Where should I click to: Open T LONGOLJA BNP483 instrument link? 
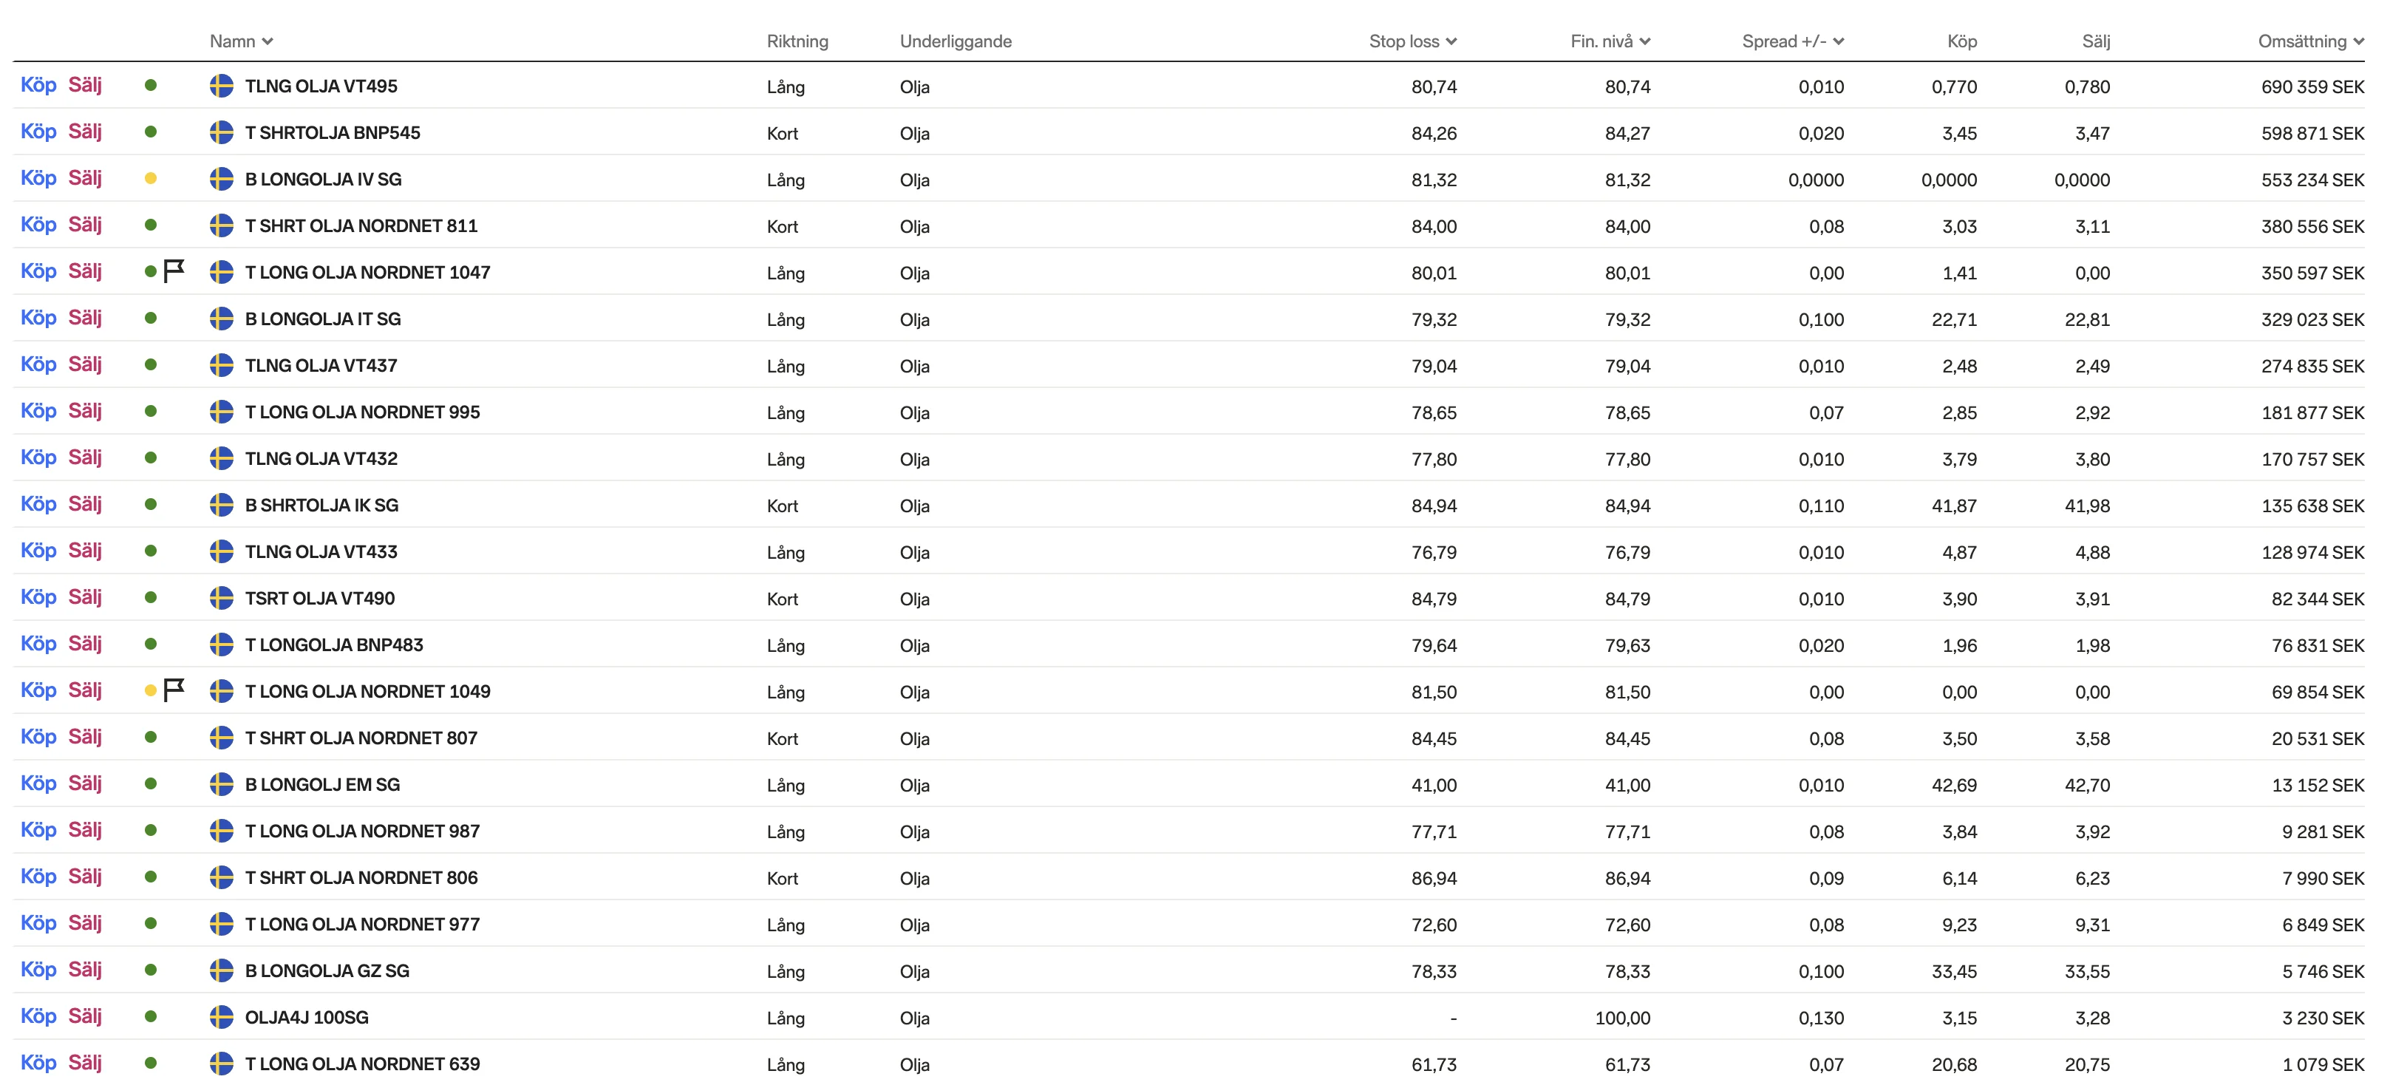tap(334, 645)
